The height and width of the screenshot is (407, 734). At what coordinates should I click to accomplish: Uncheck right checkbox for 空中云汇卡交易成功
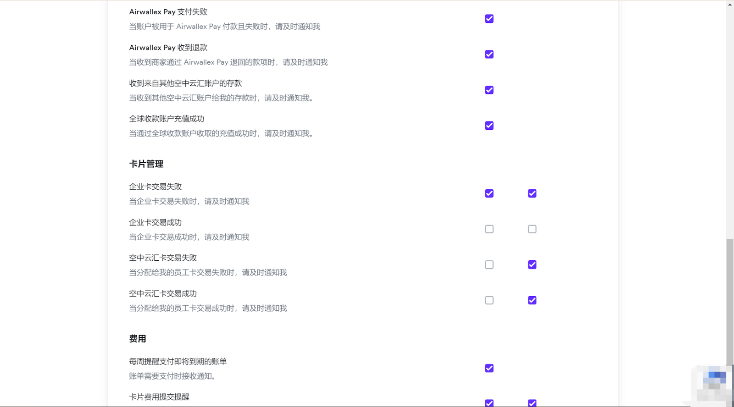(x=532, y=300)
